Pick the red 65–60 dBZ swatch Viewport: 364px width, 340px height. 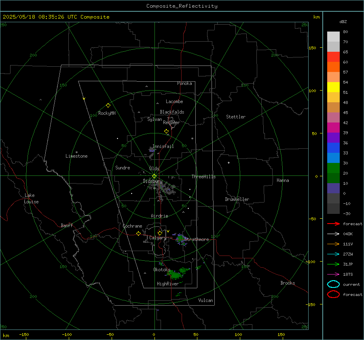333,57
